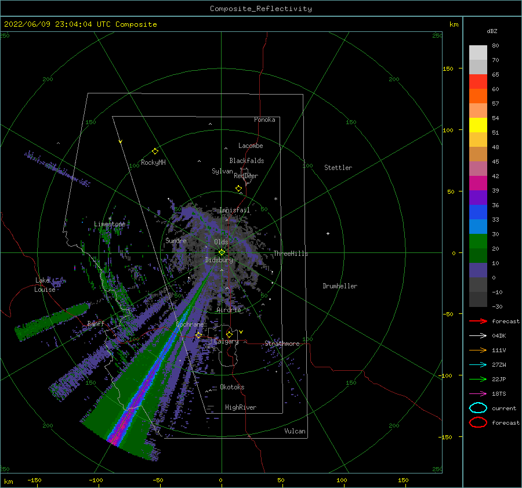Screen dimensions: 522x488
Task: Click the Ponoka city label
Action: pyautogui.click(x=264, y=120)
